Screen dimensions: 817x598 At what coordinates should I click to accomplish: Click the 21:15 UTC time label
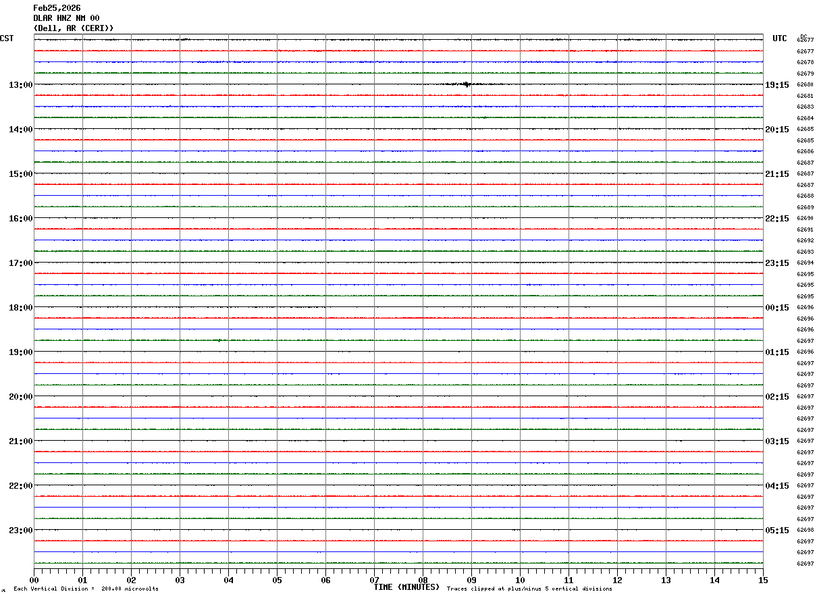click(777, 174)
